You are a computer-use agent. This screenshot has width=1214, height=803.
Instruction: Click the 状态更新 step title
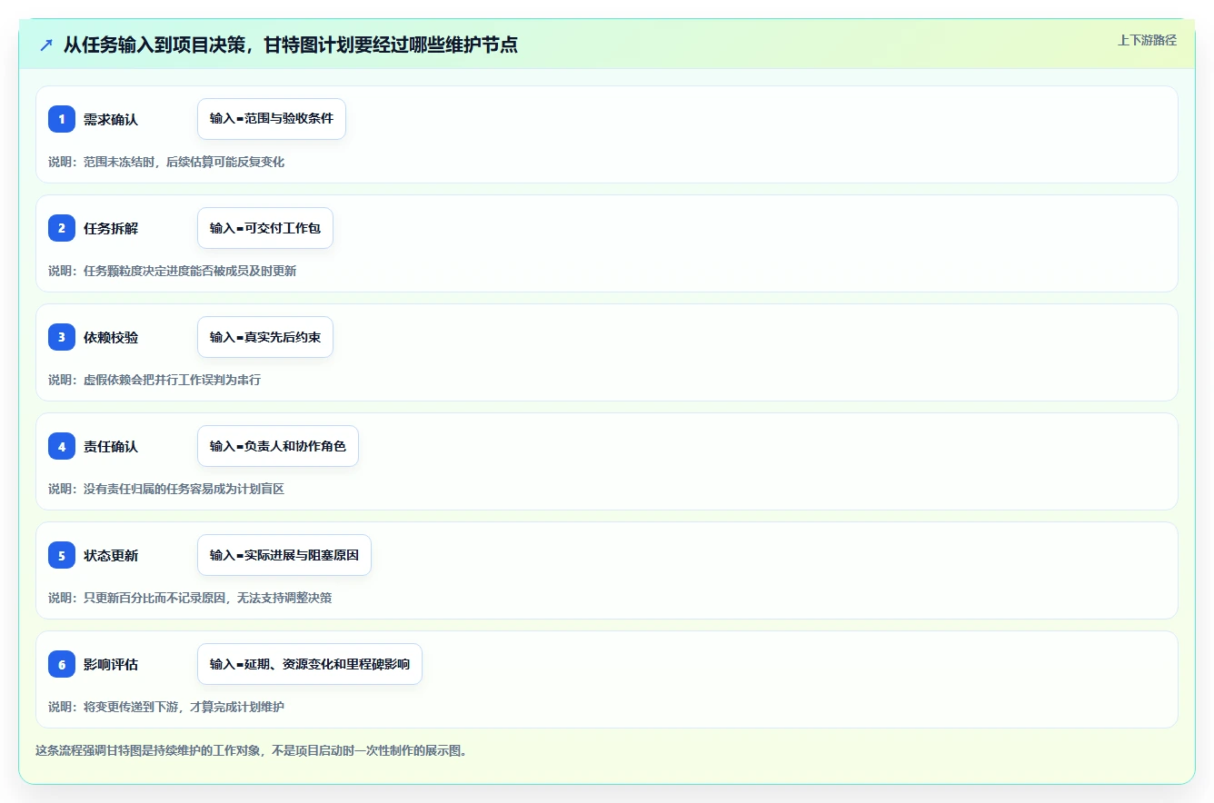click(111, 555)
